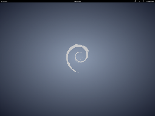Click the Debian swirl logo on wallpaper
155x116 pixels.
point(77,58)
